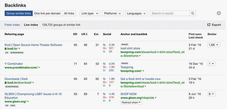Open the Platforms dropdown

[x=113, y=13]
